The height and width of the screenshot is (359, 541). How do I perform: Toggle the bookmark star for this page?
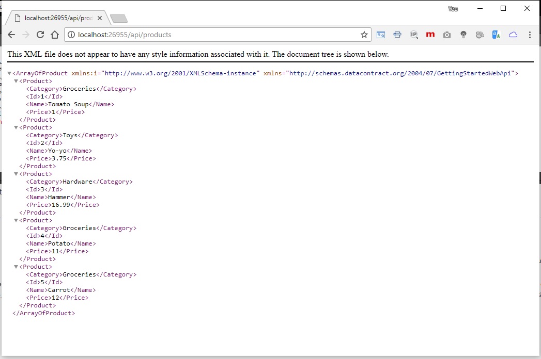[x=364, y=35]
